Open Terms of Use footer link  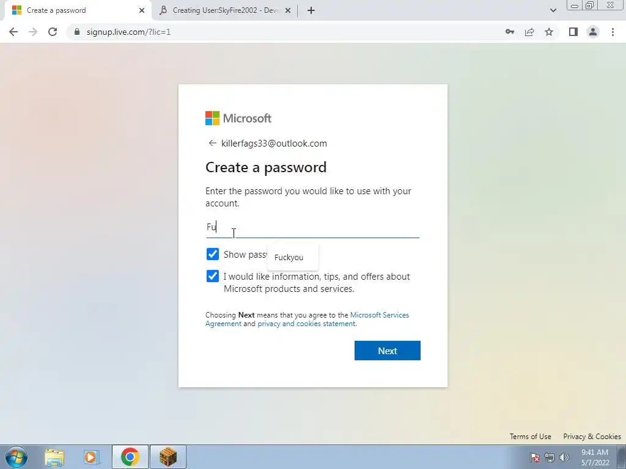[530, 436]
